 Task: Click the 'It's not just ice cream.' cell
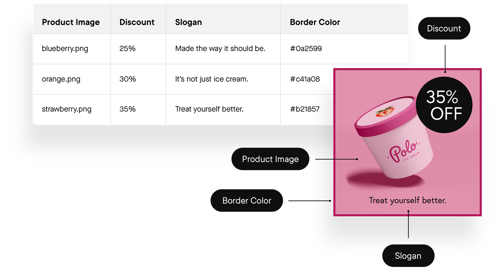click(x=223, y=79)
